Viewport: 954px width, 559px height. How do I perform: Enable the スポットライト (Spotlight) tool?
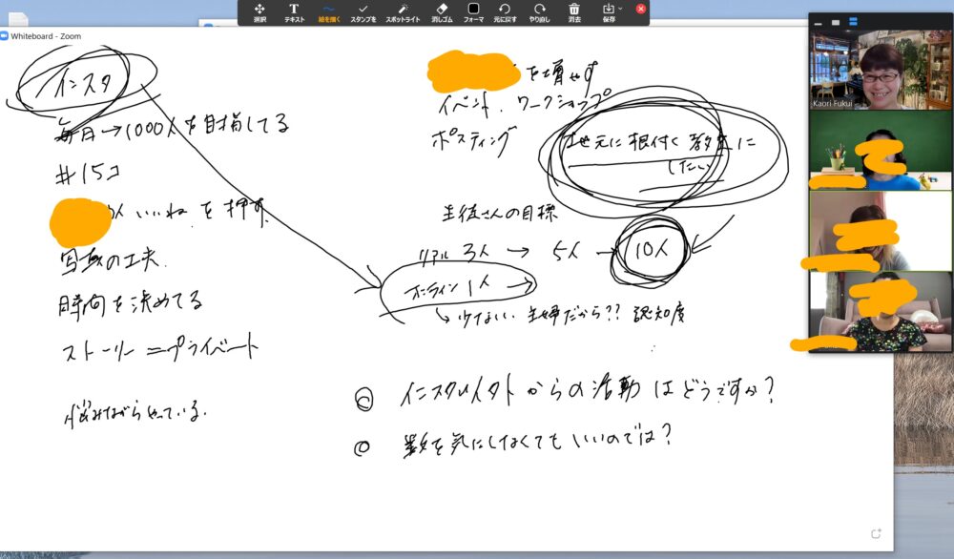pos(403,11)
